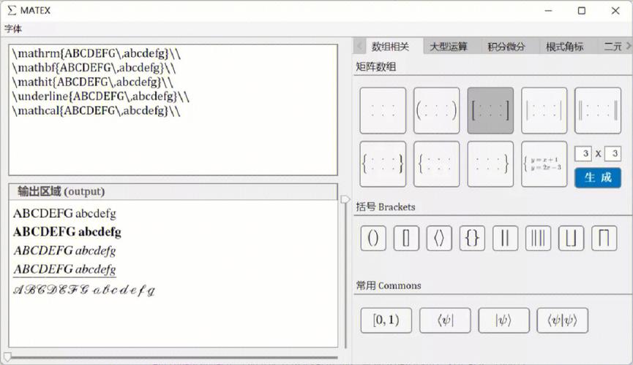This screenshot has width=633, height=365.
Task: Open the 根式角标 tab
Action: [564, 46]
